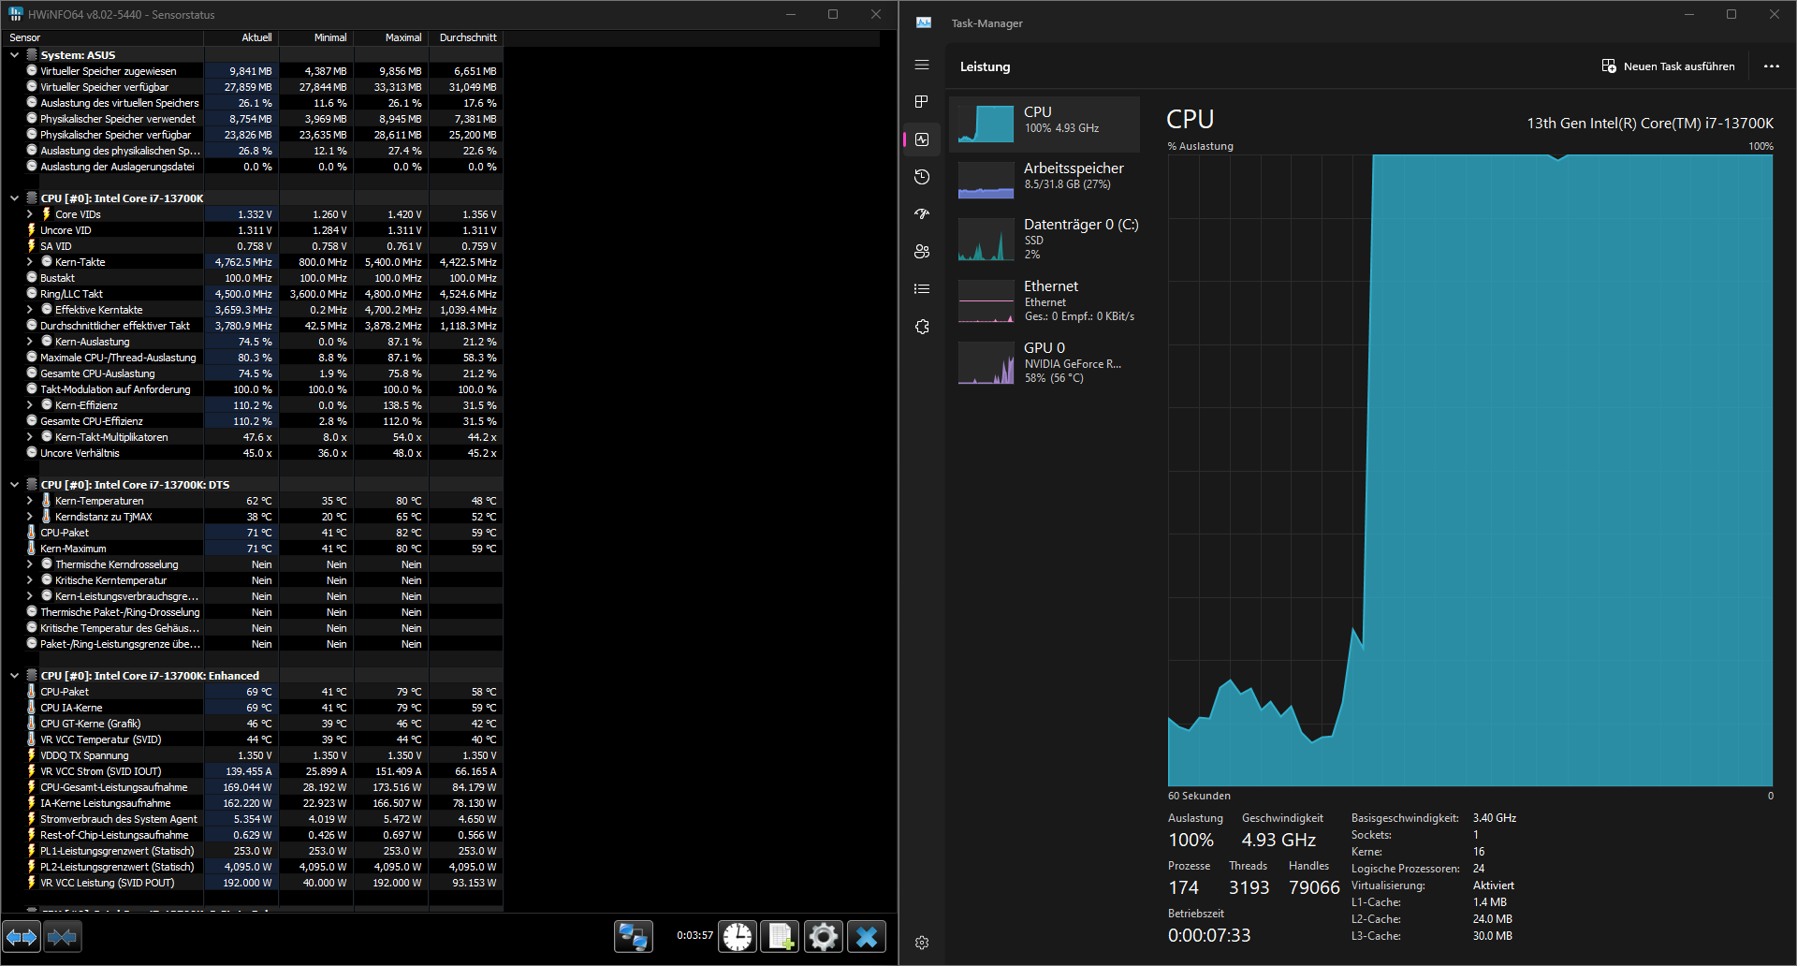Click HWiNFO expand columns arrows button
The height and width of the screenshot is (966, 1797).
point(22,936)
